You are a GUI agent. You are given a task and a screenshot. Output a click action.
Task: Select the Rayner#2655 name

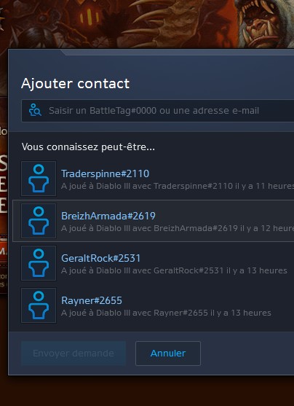(x=92, y=300)
